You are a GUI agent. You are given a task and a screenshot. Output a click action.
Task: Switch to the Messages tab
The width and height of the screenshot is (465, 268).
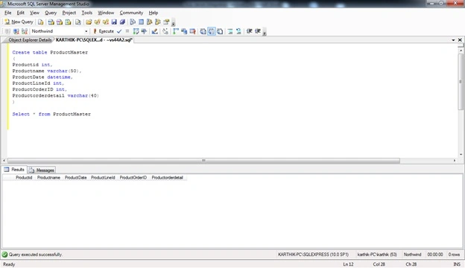[x=42, y=170]
